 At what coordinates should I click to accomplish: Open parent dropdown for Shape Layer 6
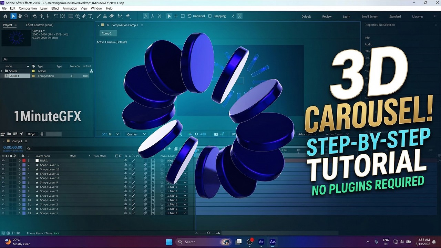[x=177, y=196]
